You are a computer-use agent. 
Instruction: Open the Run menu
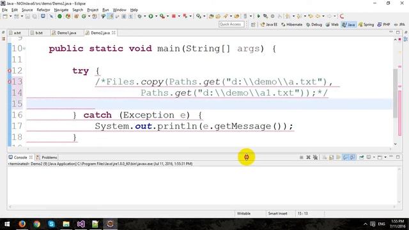tap(105, 10)
